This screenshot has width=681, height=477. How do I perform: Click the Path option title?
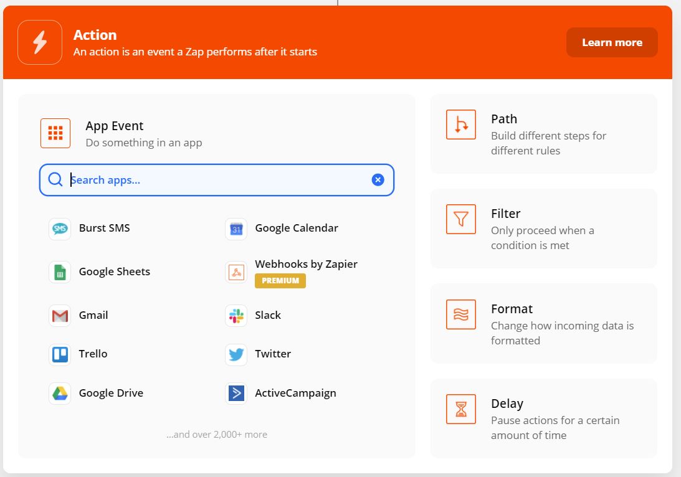pos(504,119)
